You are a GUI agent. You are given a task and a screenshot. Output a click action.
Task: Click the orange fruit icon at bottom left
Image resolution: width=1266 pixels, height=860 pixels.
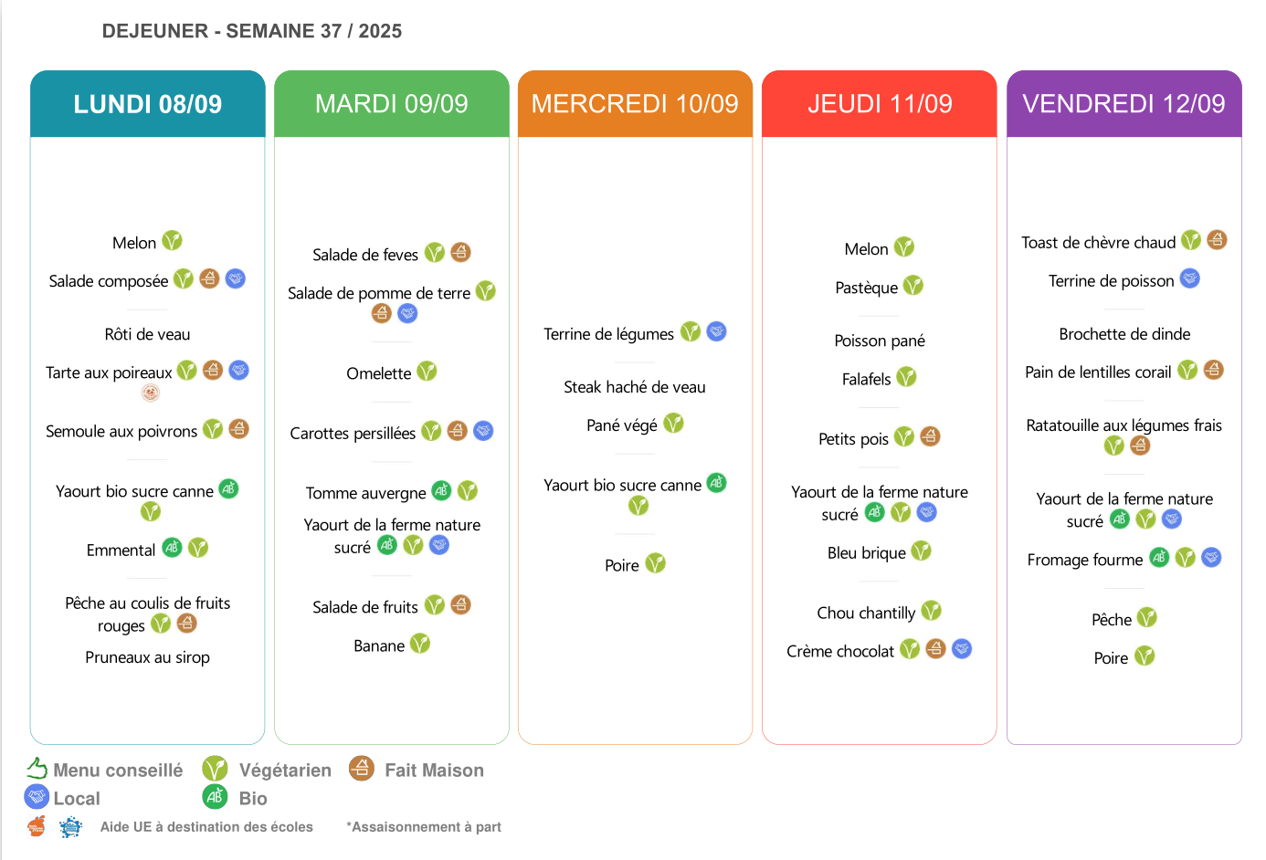[x=37, y=826]
